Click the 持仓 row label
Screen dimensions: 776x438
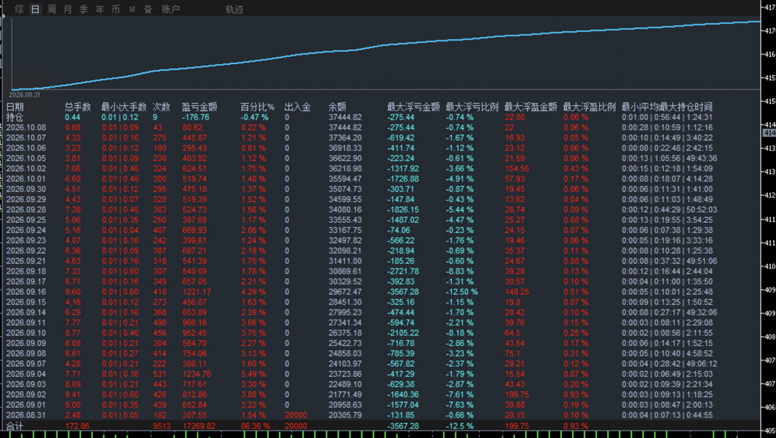click(x=15, y=117)
